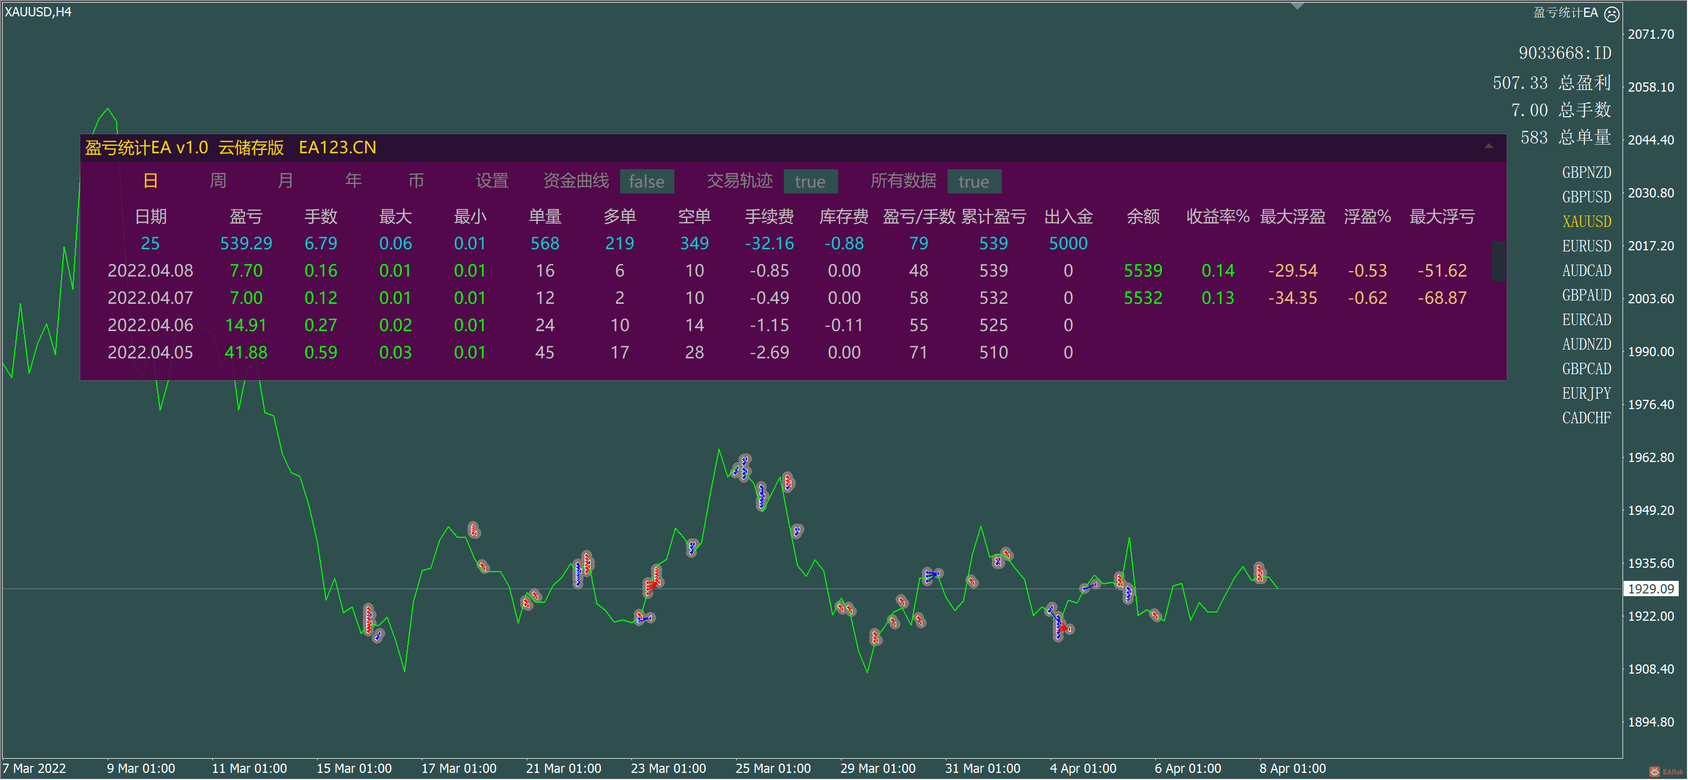Screen dimensions: 1688x780
Task: Collapse the panel with the small up arrow
Action: [1488, 147]
